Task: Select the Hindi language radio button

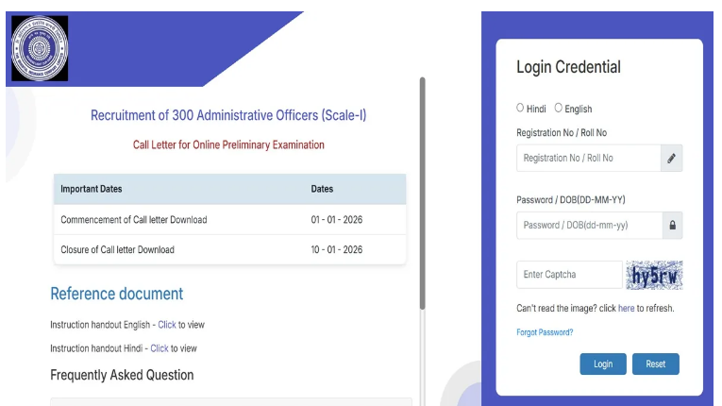Action: tap(520, 109)
